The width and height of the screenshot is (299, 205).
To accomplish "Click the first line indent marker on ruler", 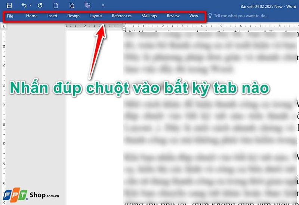I will (x=124, y=25).
